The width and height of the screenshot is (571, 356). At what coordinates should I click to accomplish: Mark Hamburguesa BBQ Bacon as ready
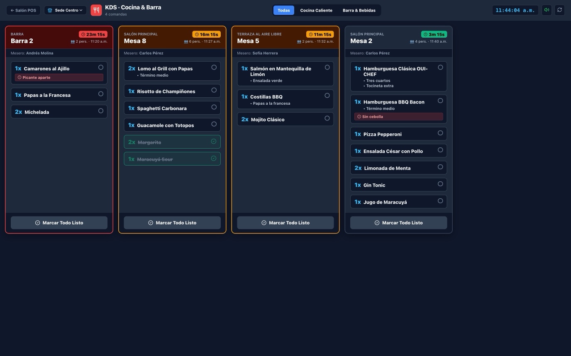(x=441, y=101)
